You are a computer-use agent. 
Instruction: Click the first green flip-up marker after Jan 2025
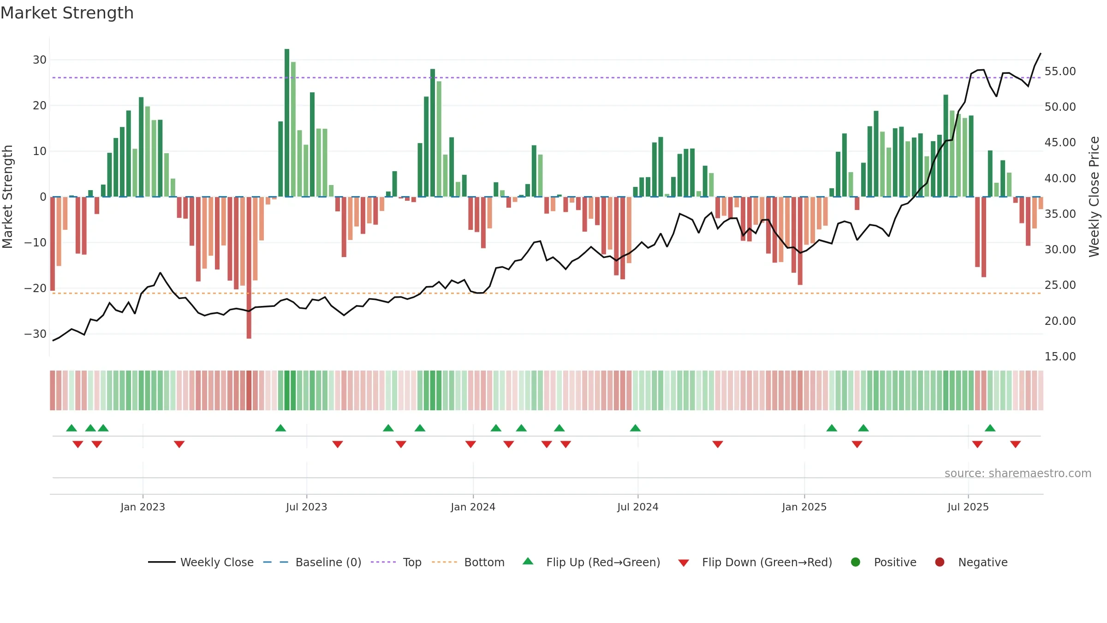click(832, 428)
